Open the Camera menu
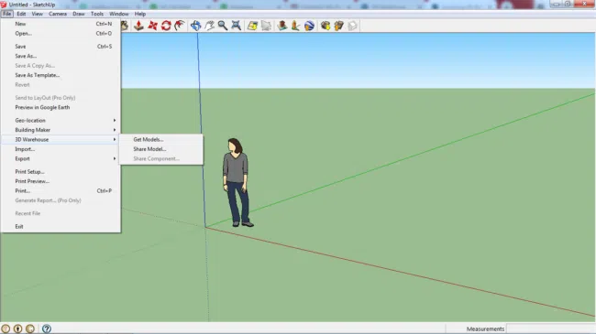Viewport: 596px width, 334px height. click(x=58, y=14)
